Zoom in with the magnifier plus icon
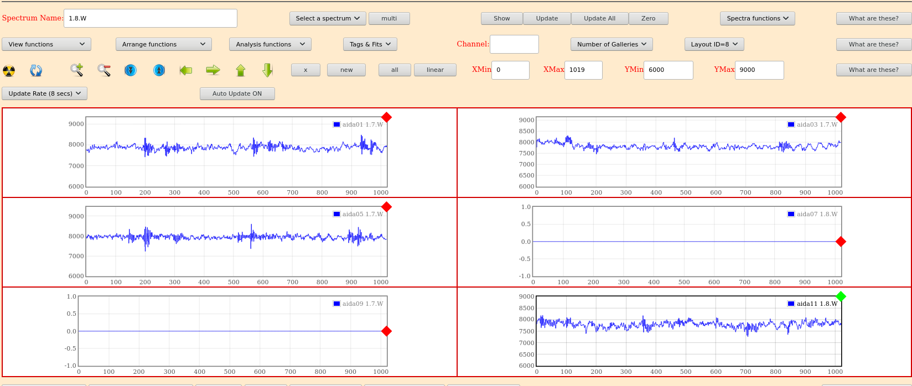 point(76,70)
